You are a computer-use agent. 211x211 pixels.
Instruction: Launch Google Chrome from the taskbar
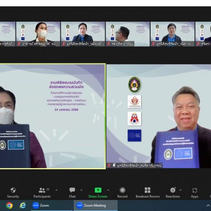click(x=9, y=206)
